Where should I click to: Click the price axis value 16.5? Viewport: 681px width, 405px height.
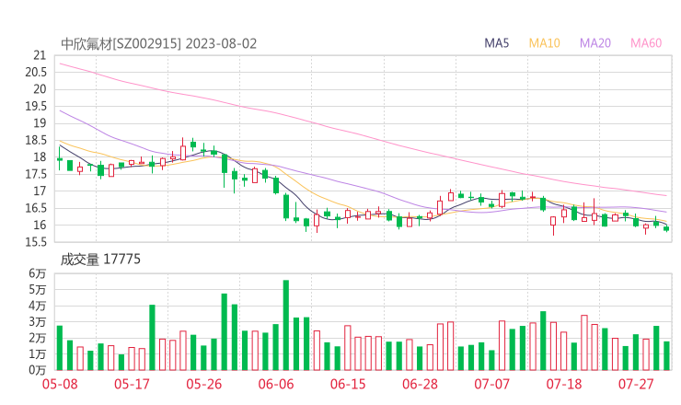point(36,208)
